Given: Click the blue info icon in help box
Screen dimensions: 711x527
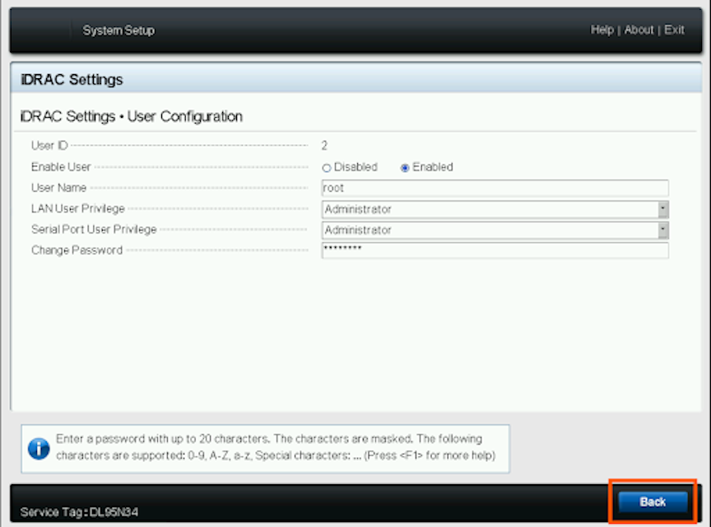Looking at the screenshot, I should point(39,448).
